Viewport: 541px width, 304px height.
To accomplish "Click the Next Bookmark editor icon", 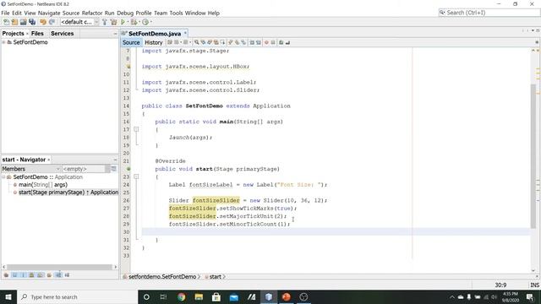I will pos(237,42).
